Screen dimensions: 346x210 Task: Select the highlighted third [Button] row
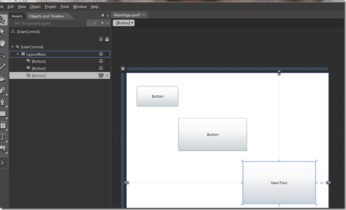pyautogui.click(x=60, y=75)
